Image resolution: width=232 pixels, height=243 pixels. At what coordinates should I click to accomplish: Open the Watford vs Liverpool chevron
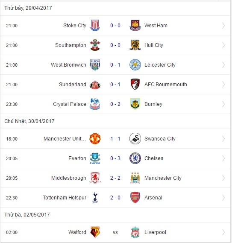point(223,232)
